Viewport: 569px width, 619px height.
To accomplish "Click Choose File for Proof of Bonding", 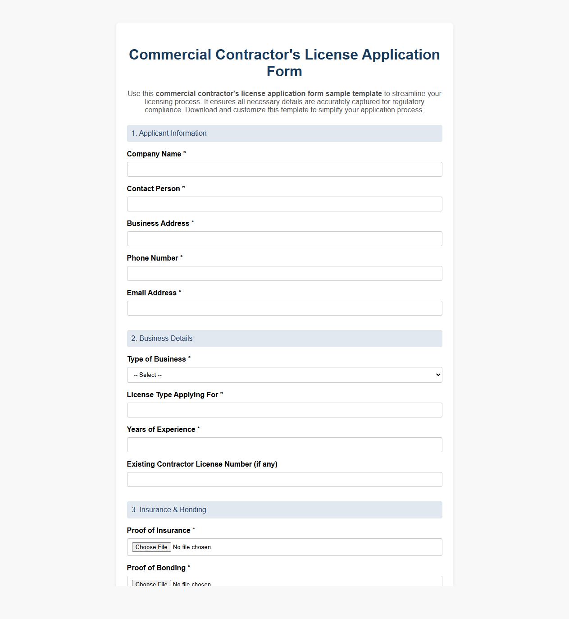I will (x=151, y=584).
